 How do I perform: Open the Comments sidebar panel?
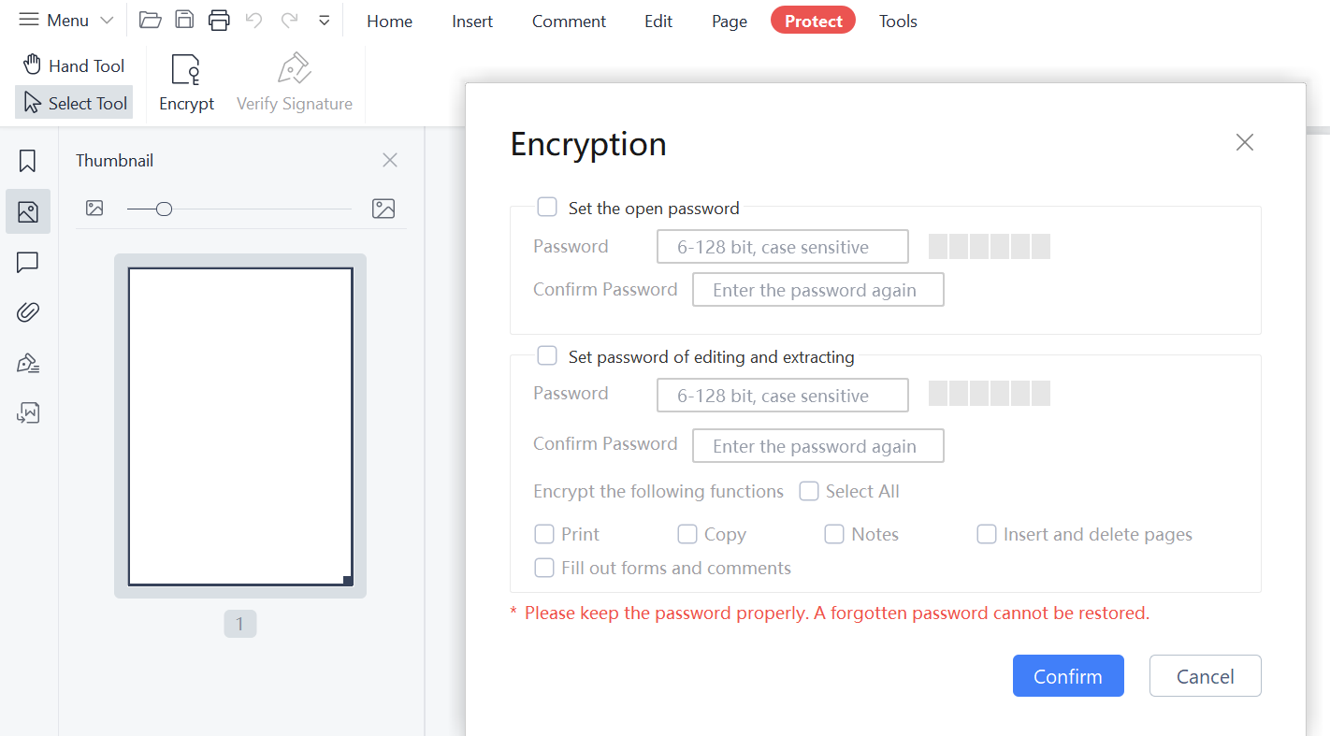point(28,263)
